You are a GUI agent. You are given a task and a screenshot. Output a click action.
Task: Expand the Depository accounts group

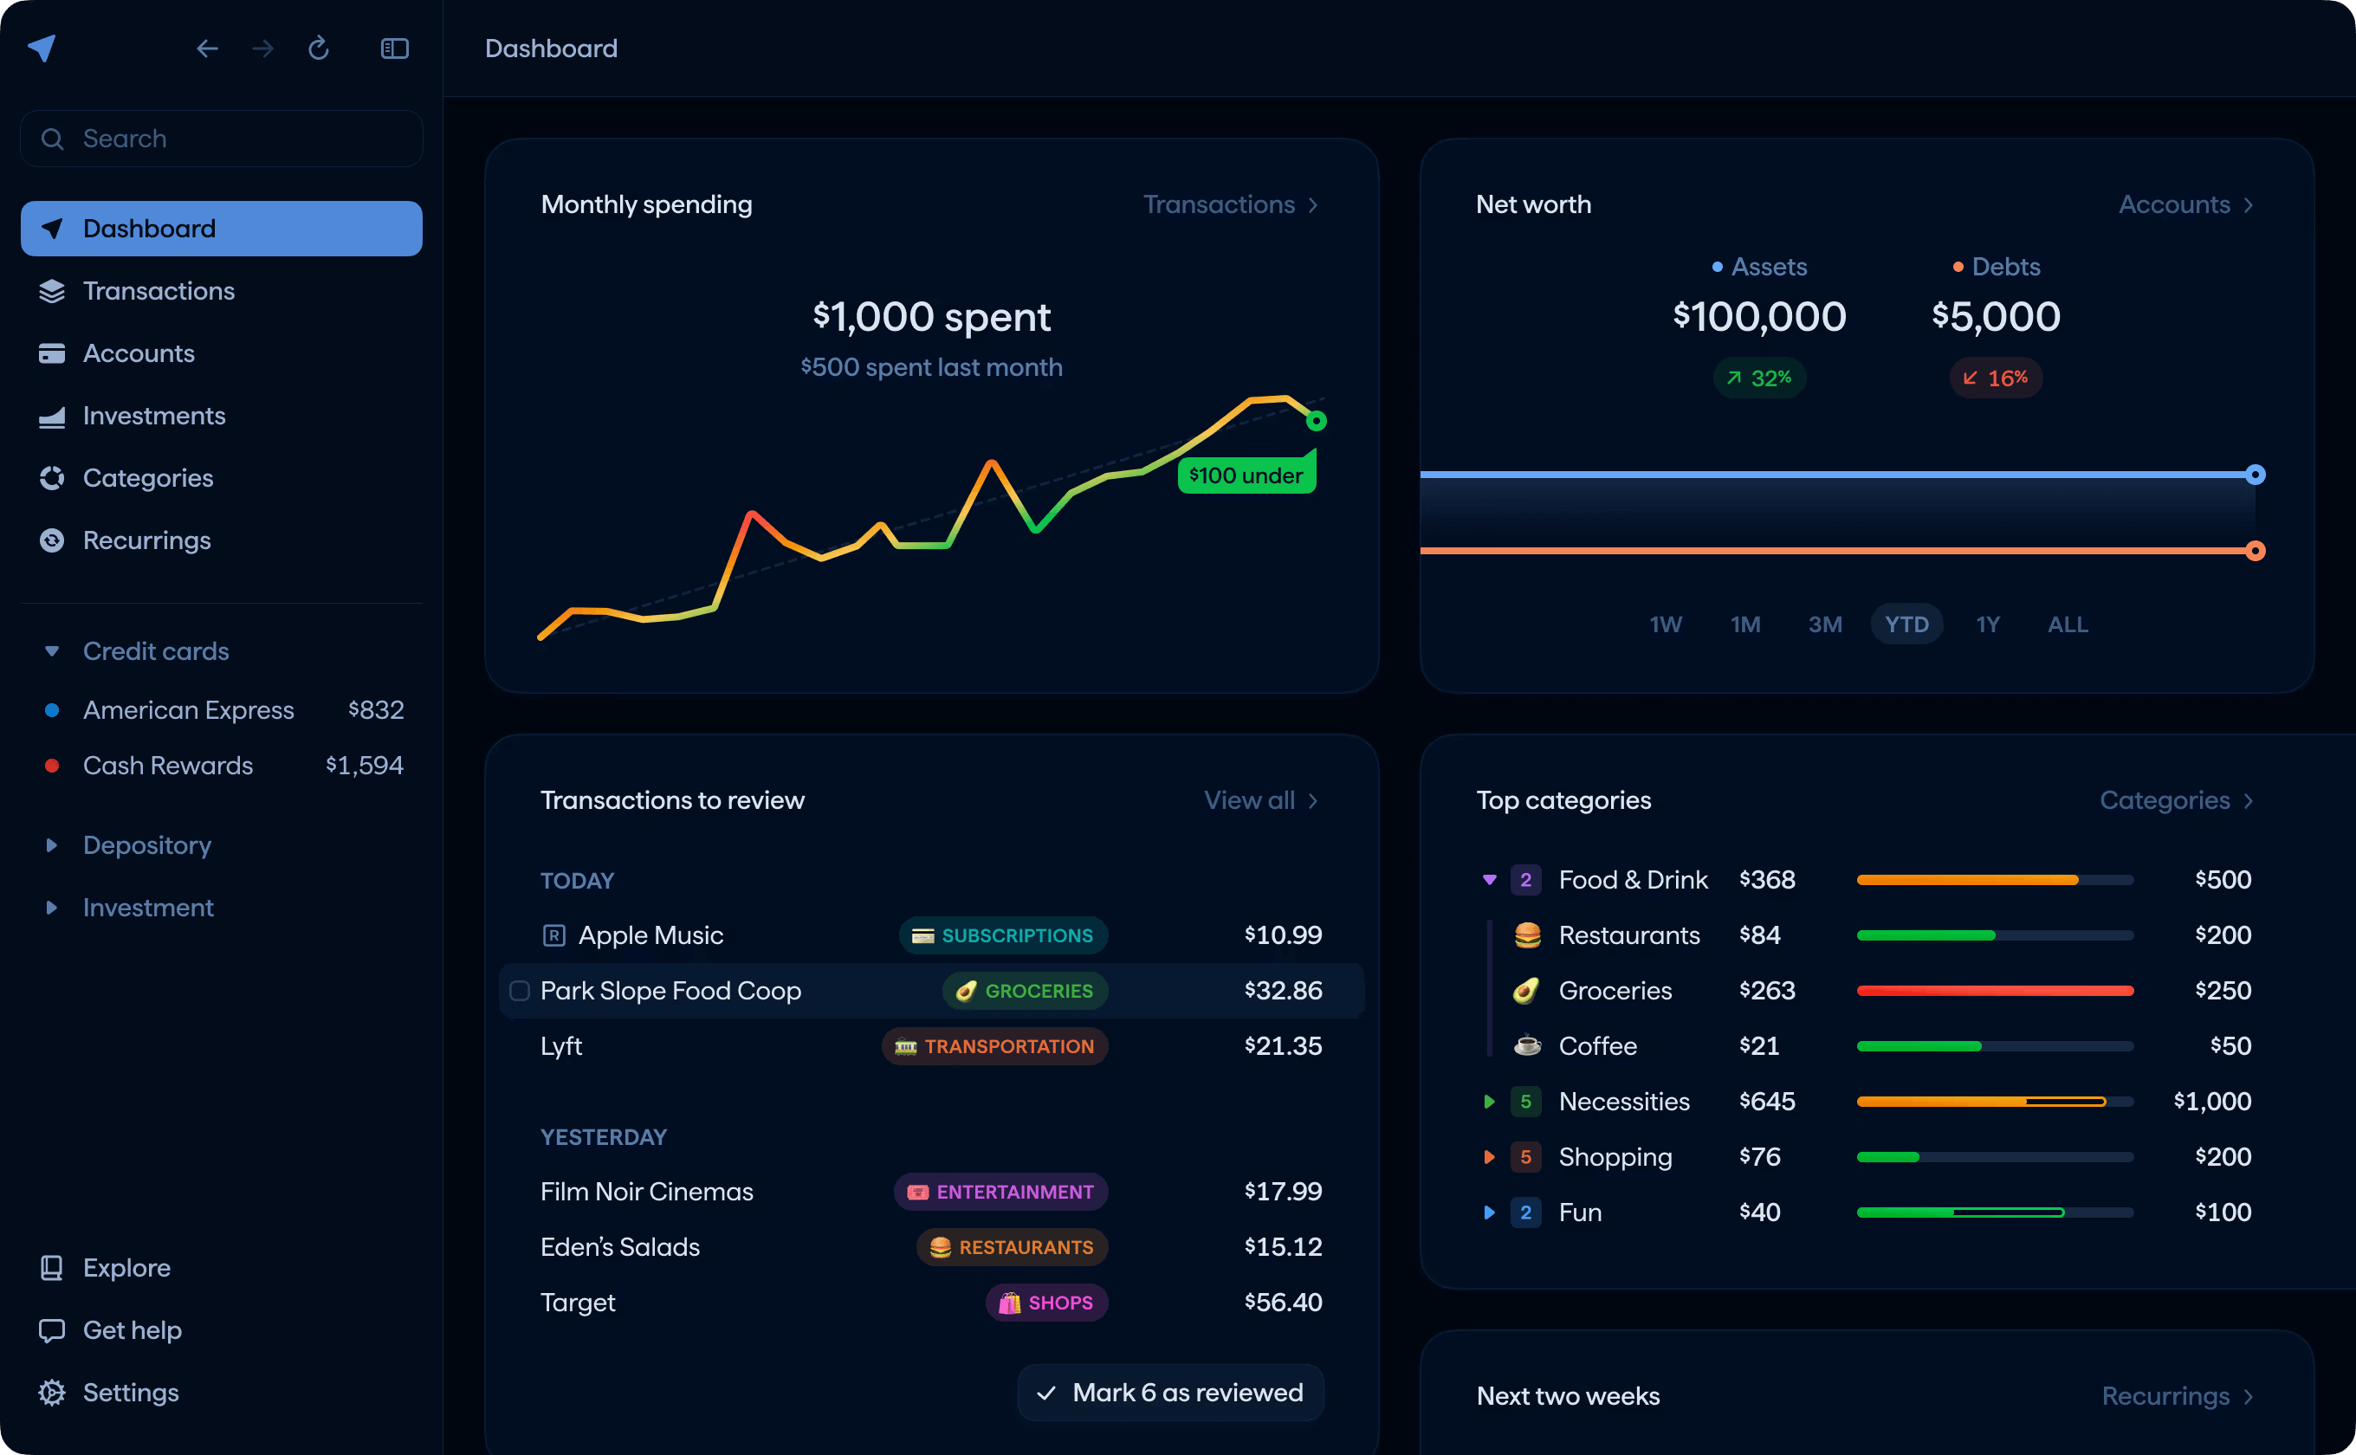point(52,845)
